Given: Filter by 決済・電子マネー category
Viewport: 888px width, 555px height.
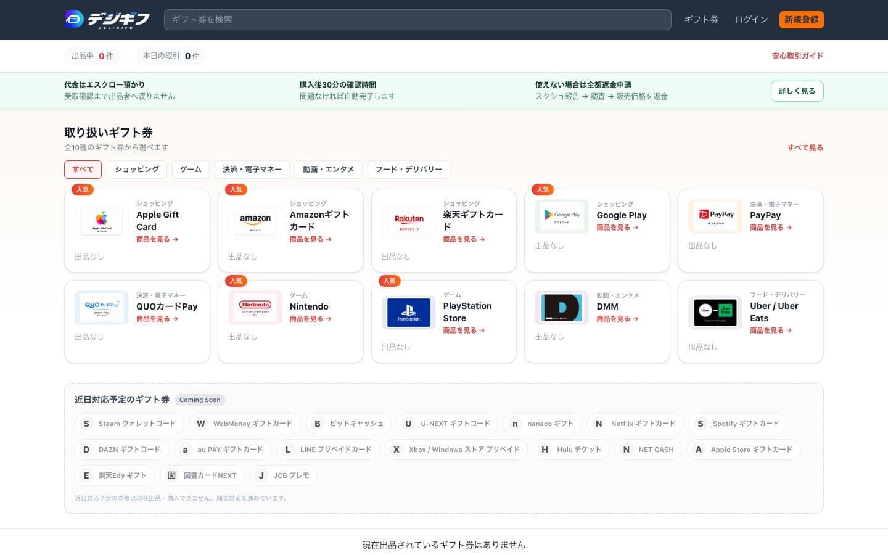Looking at the screenshot, I should point(252,170).
